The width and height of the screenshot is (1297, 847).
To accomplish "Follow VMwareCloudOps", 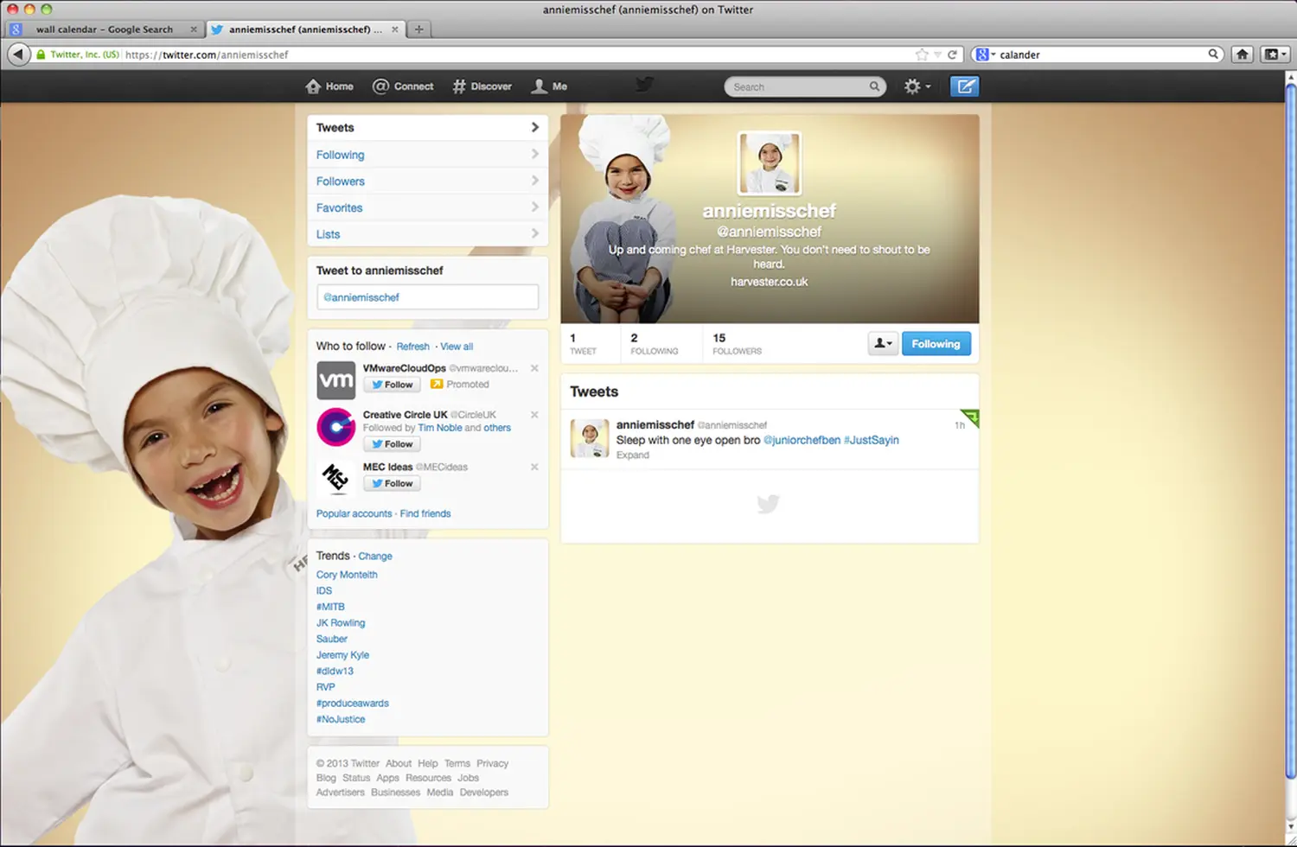I will pyautogui.click(x=392, y=385).
